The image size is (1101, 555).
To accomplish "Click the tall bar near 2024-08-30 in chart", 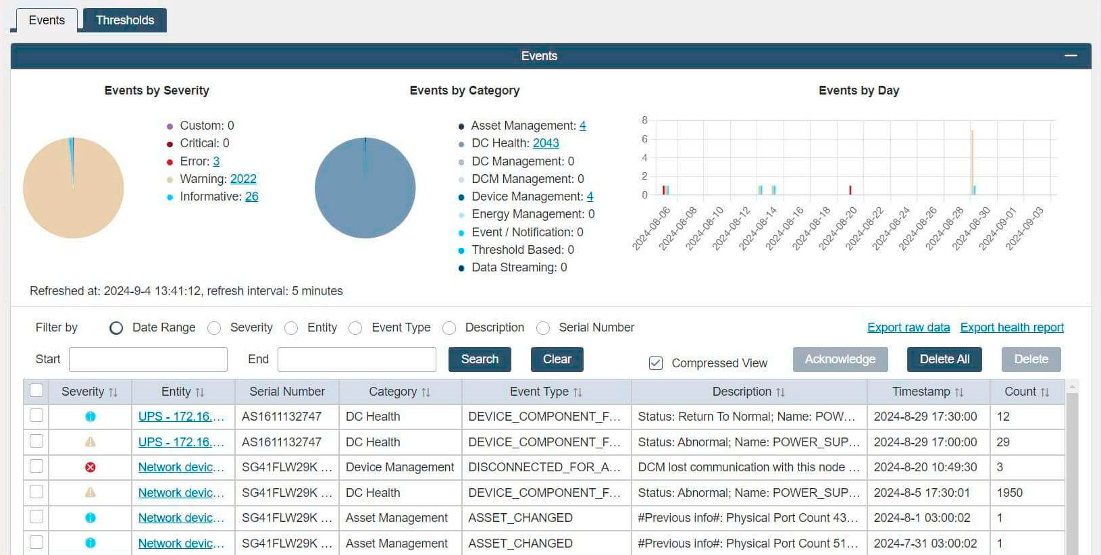I will pyautogui.click(x=972, y=162).
